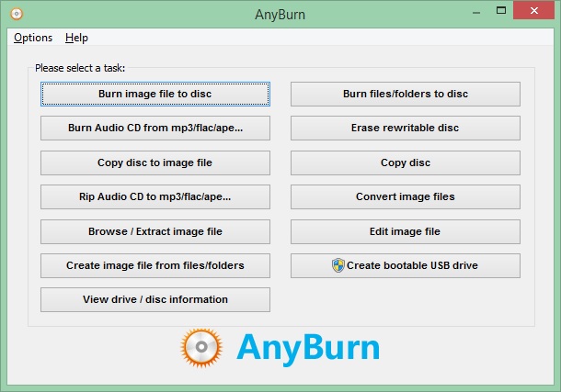Close the AnyBurn window

coord(533,11)
